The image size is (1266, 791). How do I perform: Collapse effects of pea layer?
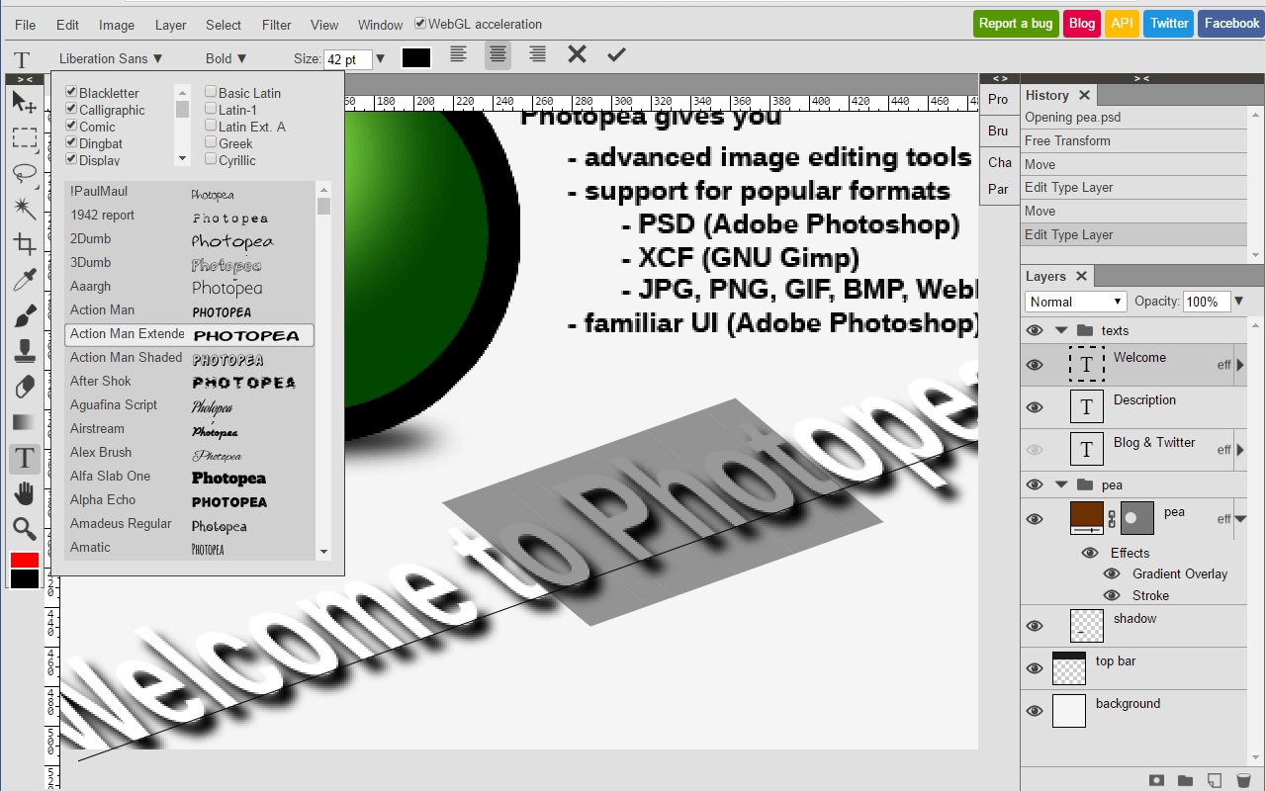(1240, 519)
